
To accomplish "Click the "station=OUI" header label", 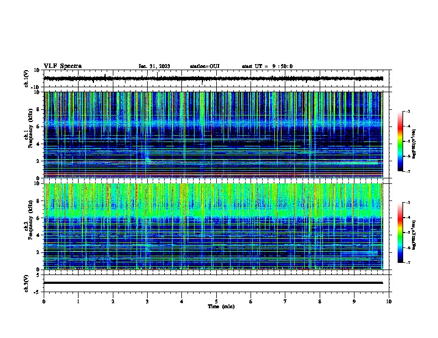I will point(205,66).
